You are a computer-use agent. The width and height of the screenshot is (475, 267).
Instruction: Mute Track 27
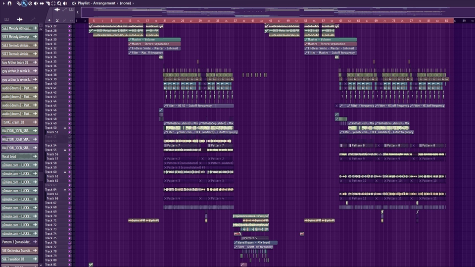69,26
